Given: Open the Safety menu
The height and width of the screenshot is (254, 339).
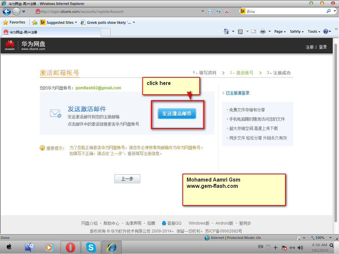Looking at the screenshot, I should point(297,31).
